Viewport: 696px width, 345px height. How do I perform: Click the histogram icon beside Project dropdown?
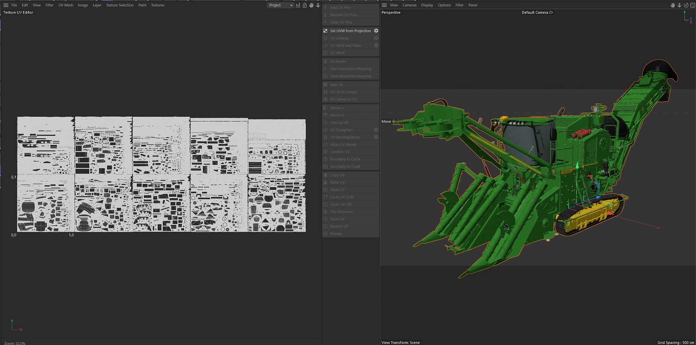[298, 5]
